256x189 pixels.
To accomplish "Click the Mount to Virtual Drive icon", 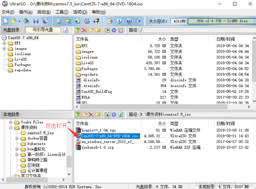I will tap(87, 21).
